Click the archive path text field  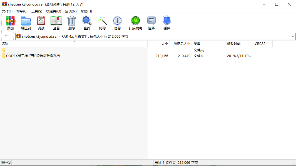coord(155,37)
